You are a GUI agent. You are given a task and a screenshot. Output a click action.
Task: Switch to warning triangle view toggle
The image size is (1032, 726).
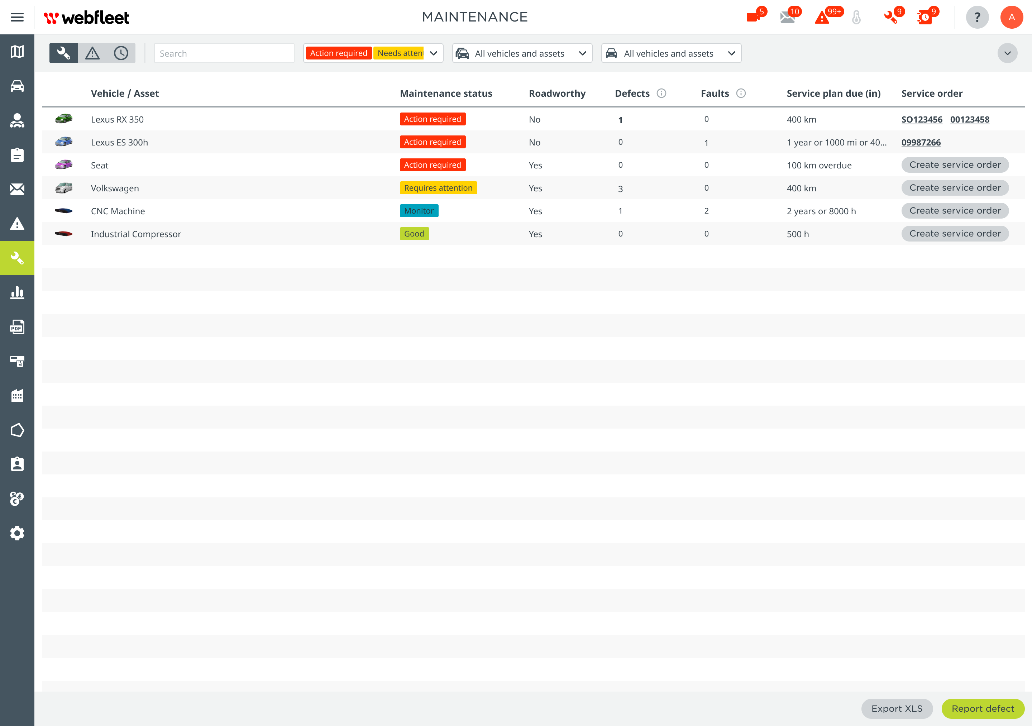[92, 53]
